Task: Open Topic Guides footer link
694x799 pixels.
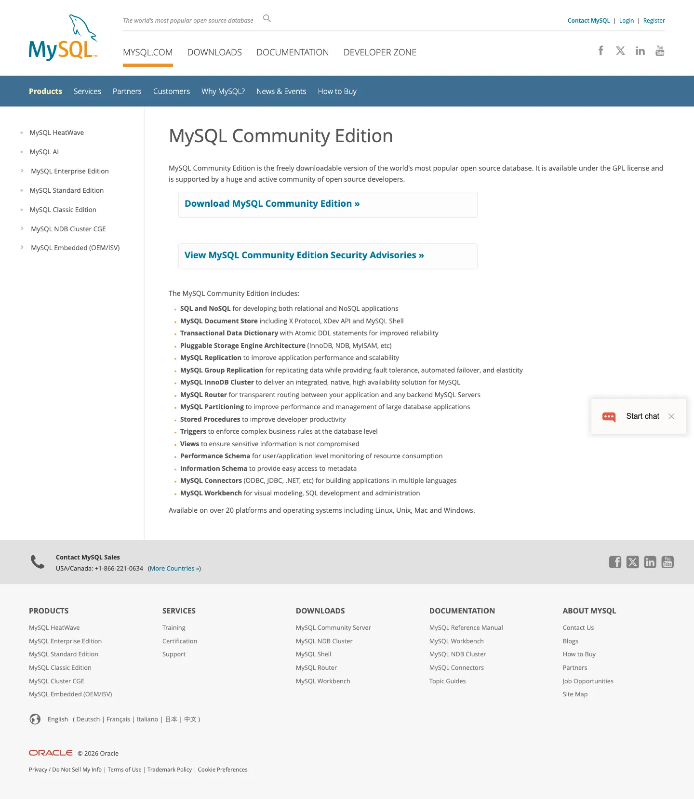Action: (x=448, y=681)
